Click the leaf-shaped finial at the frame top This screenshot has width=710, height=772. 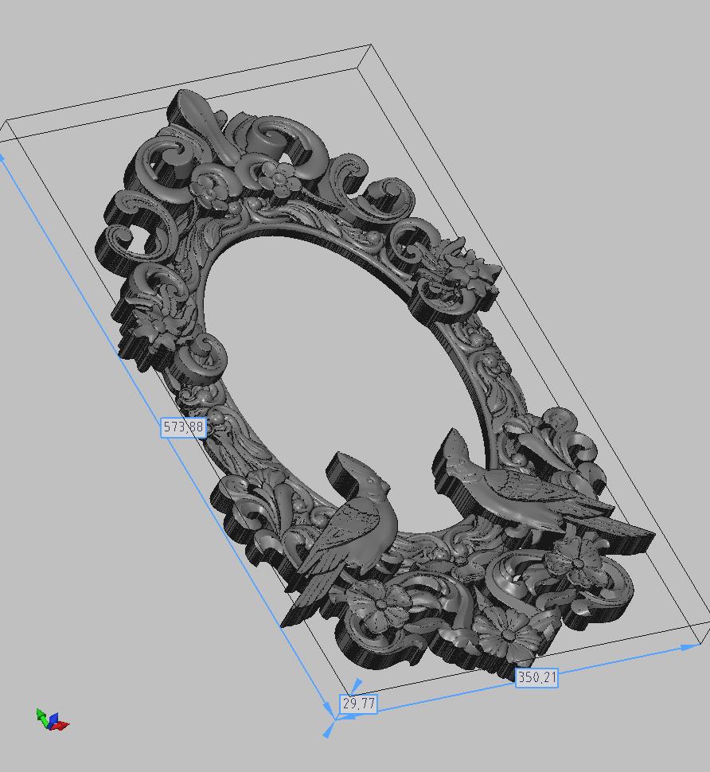(x=197, y=119)
